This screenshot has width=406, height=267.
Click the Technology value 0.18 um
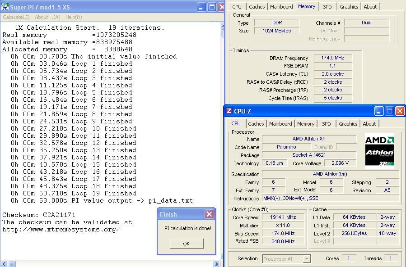(x=274, y=163)
